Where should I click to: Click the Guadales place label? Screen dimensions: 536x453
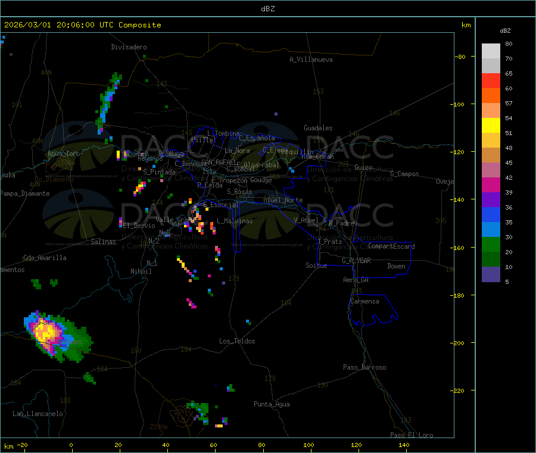click(x=318, y=128)
